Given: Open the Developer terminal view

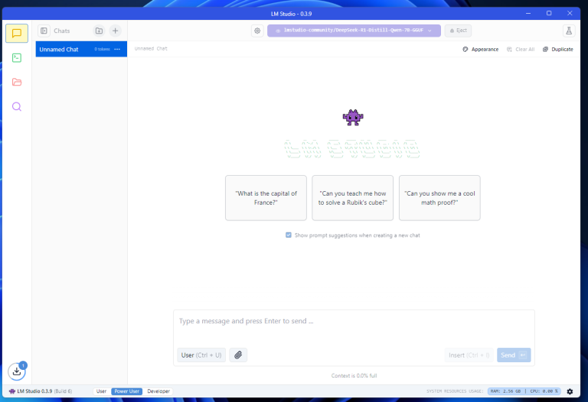Looking at the screenshot, I should tap(16, 57).
